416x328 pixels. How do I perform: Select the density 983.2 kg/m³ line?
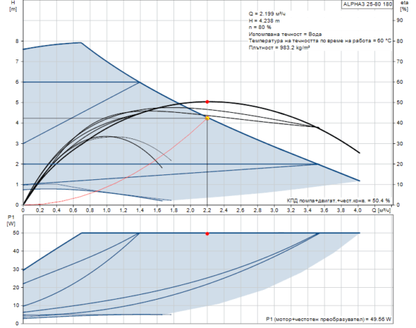pyautogui.click(x=279, y=49)
